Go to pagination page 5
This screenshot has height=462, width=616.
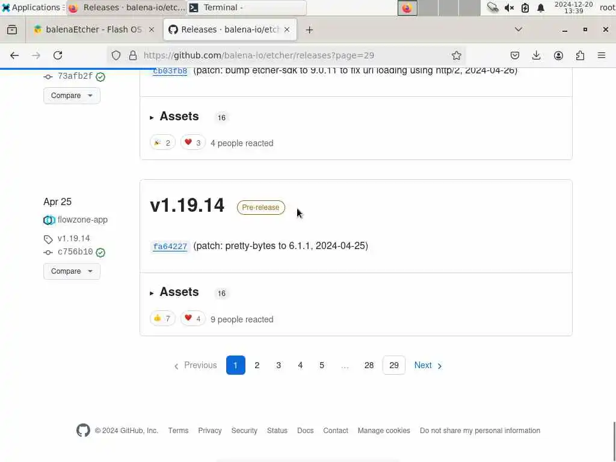322,365
